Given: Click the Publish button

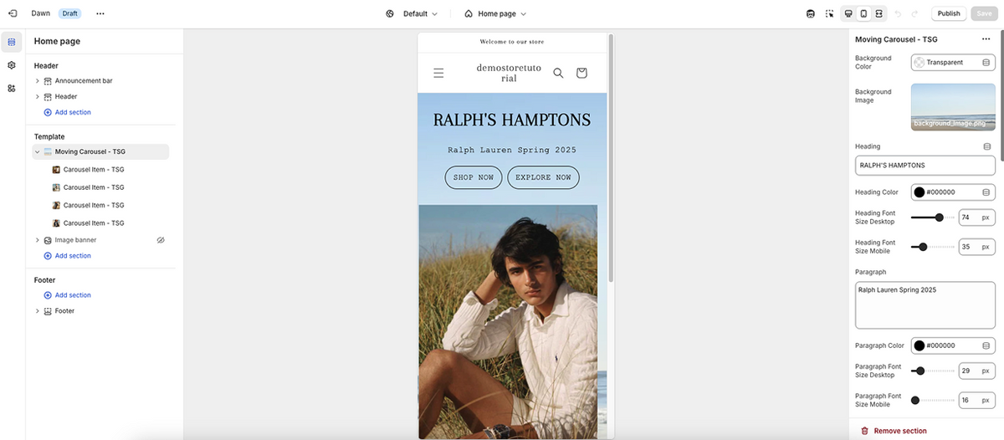Looking at the screenshot, I should tap(949, 13).
